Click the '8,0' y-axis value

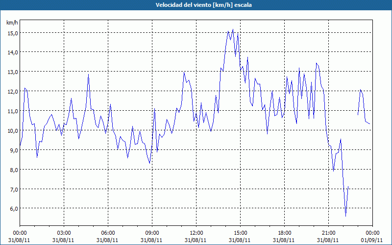click(x=14, y=170)
